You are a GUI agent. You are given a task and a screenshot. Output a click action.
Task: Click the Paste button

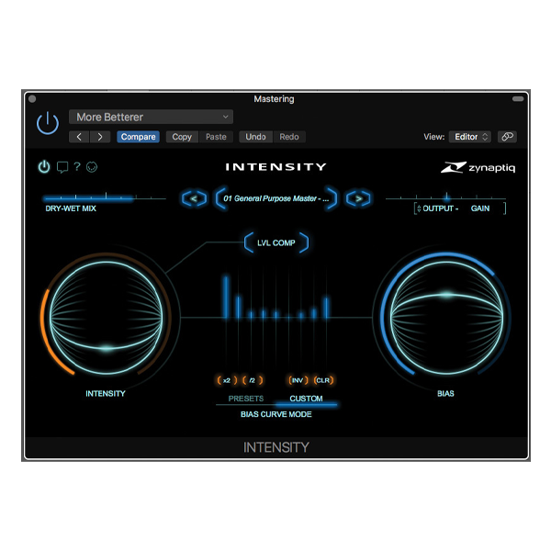[216, 137]
